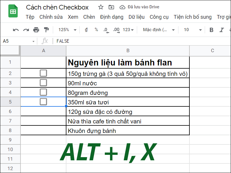Viewport: 231px width, 173px height.
Task: Toggle italic formatting
Action: click(x=221, y=30)
